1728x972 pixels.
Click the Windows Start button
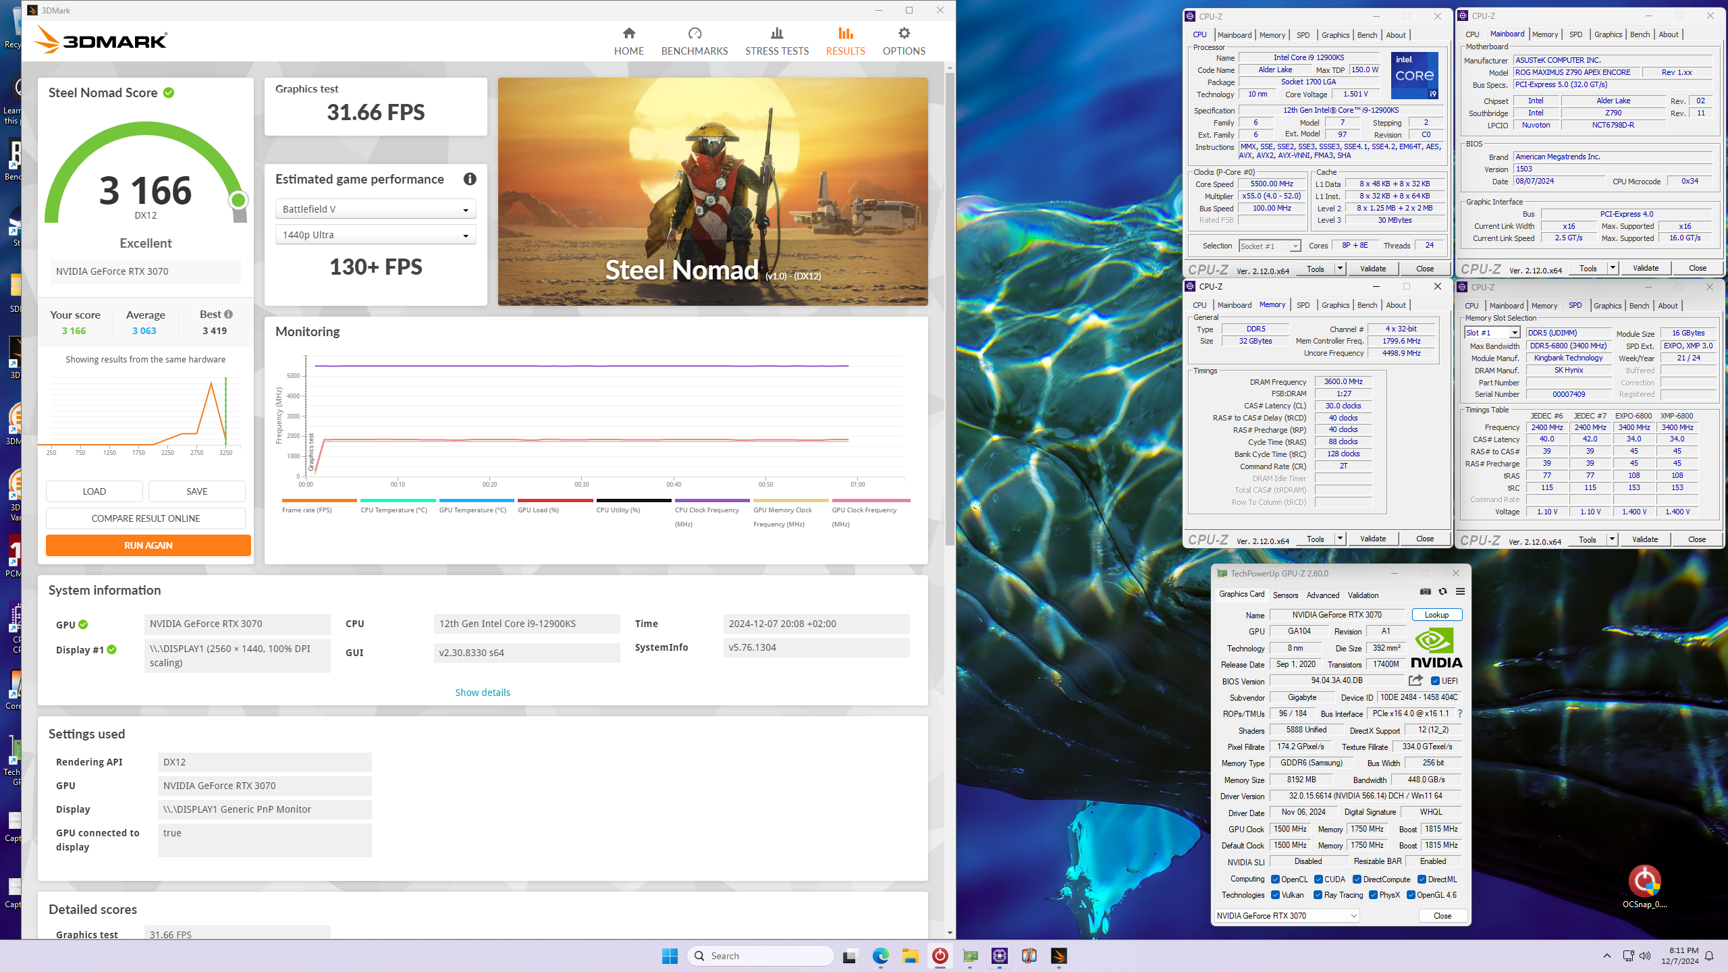670,956
